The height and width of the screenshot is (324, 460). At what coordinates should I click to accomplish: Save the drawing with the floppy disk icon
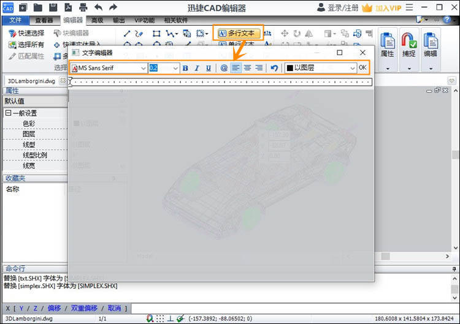53,7
